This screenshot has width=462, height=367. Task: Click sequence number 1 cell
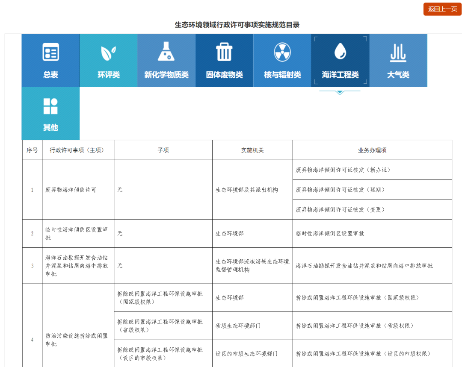(32, 190)
